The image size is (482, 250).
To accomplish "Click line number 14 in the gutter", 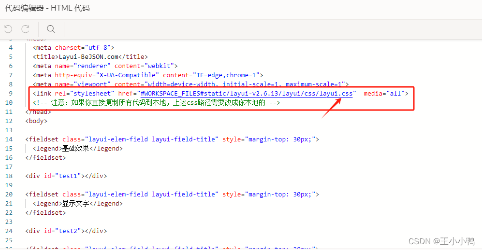I will (9, 139).
